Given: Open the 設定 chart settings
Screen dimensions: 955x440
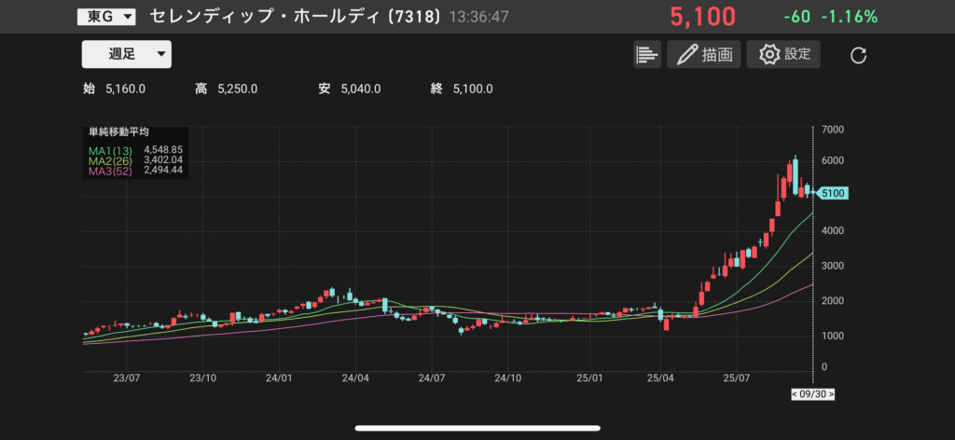Looking at the screenshot, I should 784,54.
